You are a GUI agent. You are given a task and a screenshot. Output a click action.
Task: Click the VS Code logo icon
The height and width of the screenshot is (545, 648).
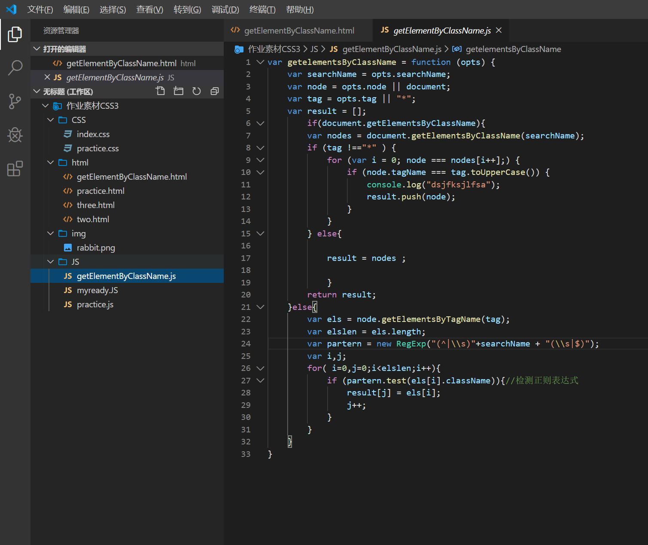point(11,9)
